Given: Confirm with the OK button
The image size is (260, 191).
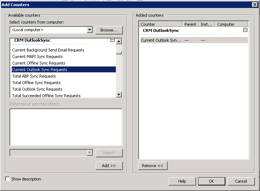Looking at the screenshot, I should (x=211, y=181).
